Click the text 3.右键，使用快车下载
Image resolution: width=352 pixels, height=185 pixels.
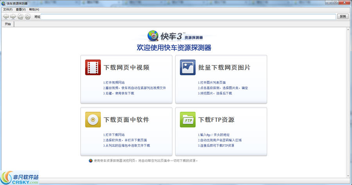tap(119, 93)
